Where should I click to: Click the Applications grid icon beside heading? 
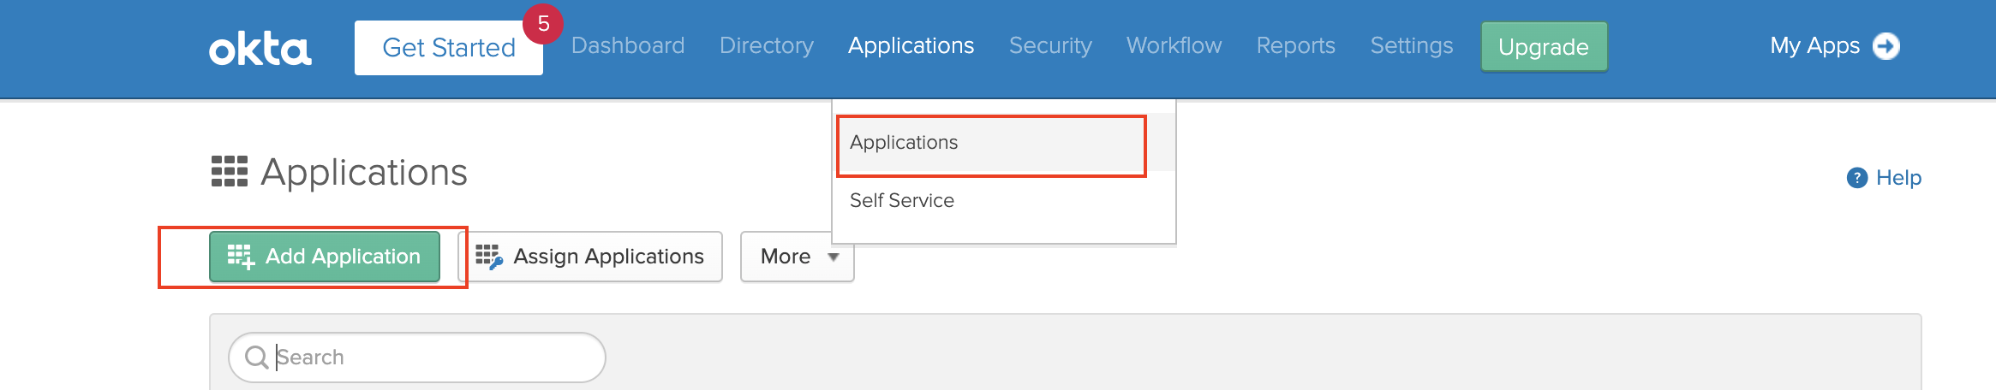229,172
